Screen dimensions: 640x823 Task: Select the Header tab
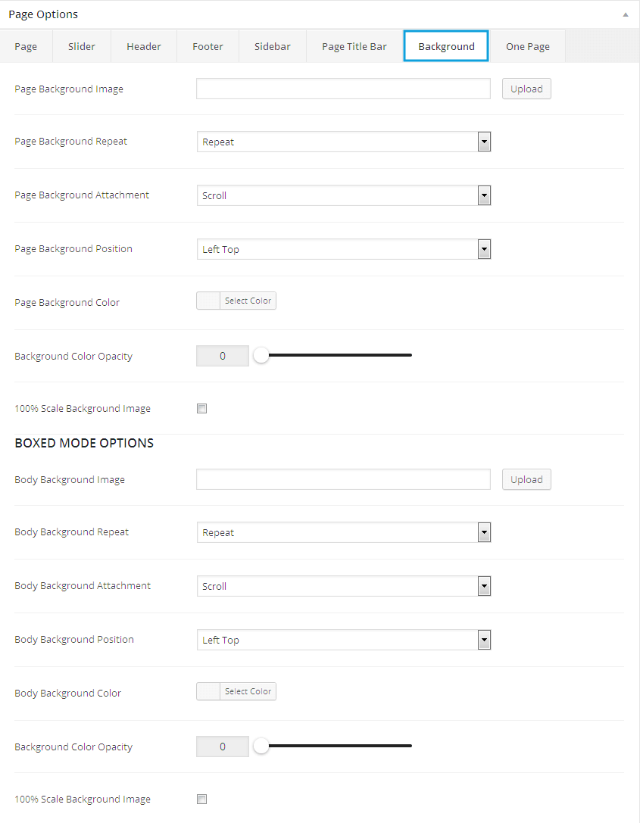pos(144,46)
